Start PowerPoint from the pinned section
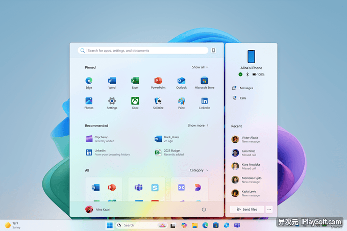This screenshot has height=231, width=347. [158, 81]
